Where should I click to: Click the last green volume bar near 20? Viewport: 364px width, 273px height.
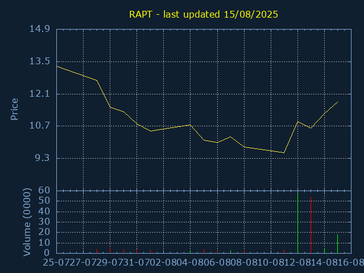[337, 244]
